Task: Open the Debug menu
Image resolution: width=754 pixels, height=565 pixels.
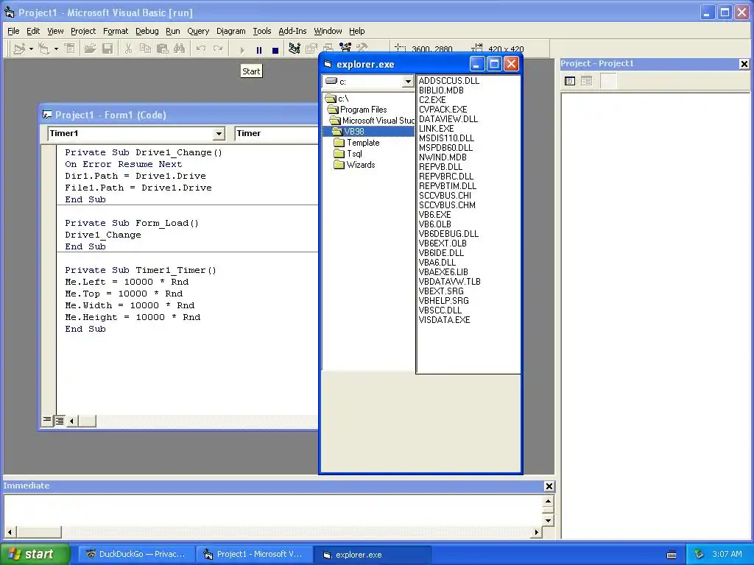Action: coord(147,31)
